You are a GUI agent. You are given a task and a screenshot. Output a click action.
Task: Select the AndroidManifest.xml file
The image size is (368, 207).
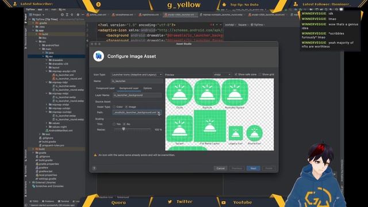point(59,131)
